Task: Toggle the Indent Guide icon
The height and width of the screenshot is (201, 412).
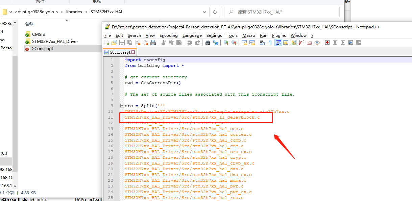Action: [x=278, y=43]
